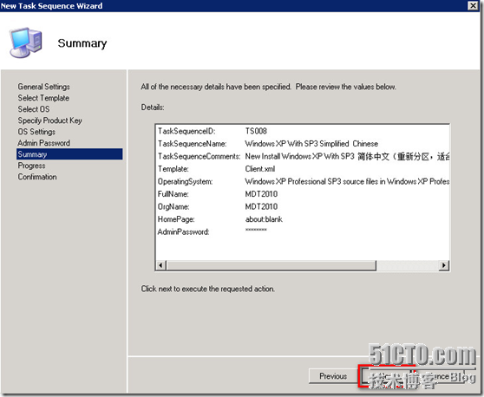484x397 pixels.
Task: Select the highlighted Summary step
Action: (x=69, y=154)
